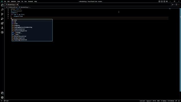This screenshot has height=102, width=181.
Task: Click the Run Python File play button
Action: pos(173,5)
